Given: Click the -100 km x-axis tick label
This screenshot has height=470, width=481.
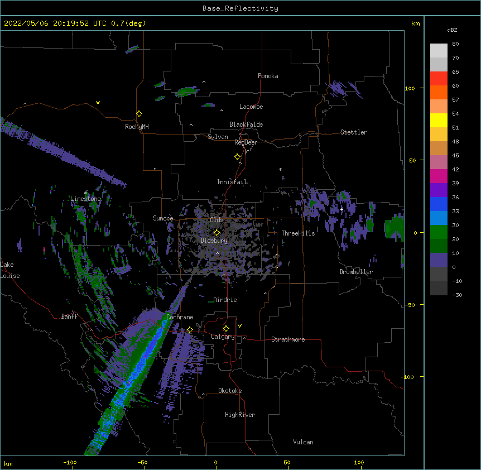Looking at the screenshot, I should [70, 462].
